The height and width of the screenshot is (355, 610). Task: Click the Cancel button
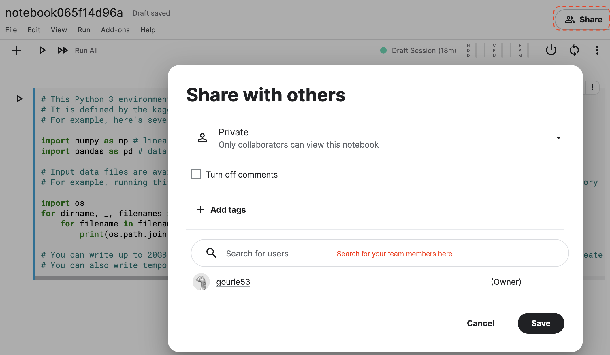pos(481,323)
